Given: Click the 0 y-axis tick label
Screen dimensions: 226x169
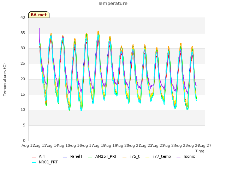Looking at the screenshot, I should tap(24, 140).
